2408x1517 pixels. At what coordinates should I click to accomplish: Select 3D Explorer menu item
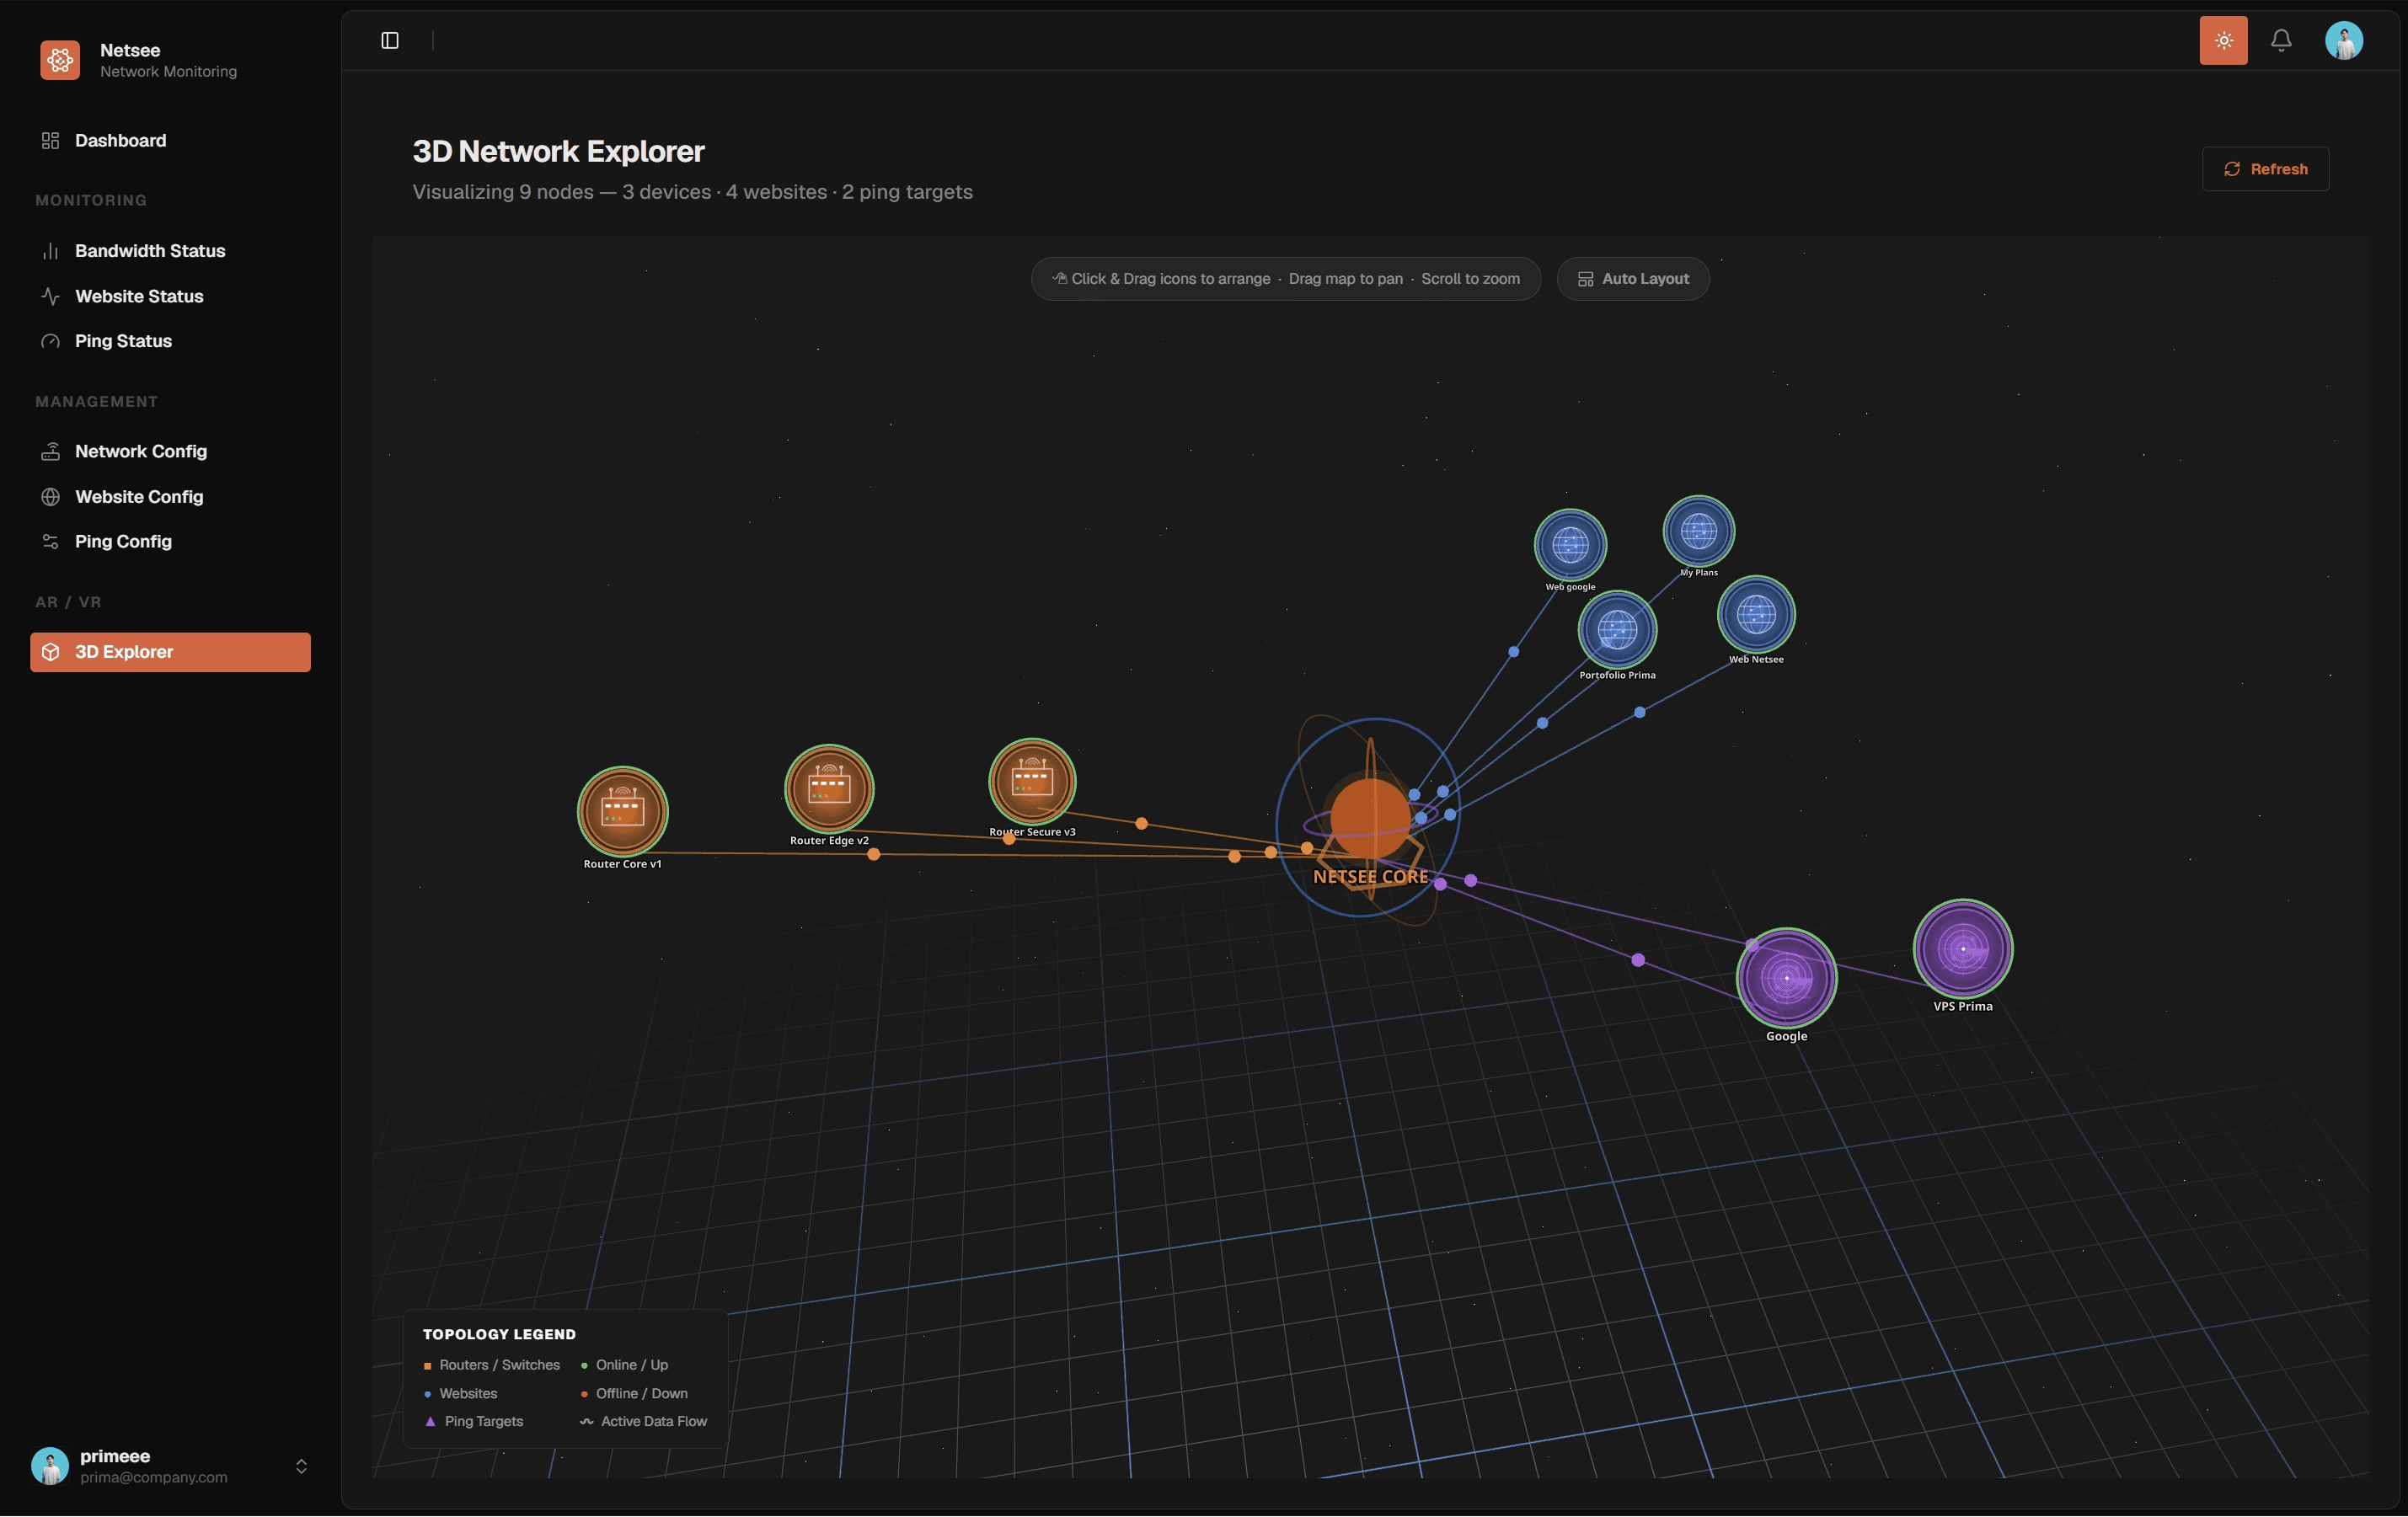tap(170, 652)
